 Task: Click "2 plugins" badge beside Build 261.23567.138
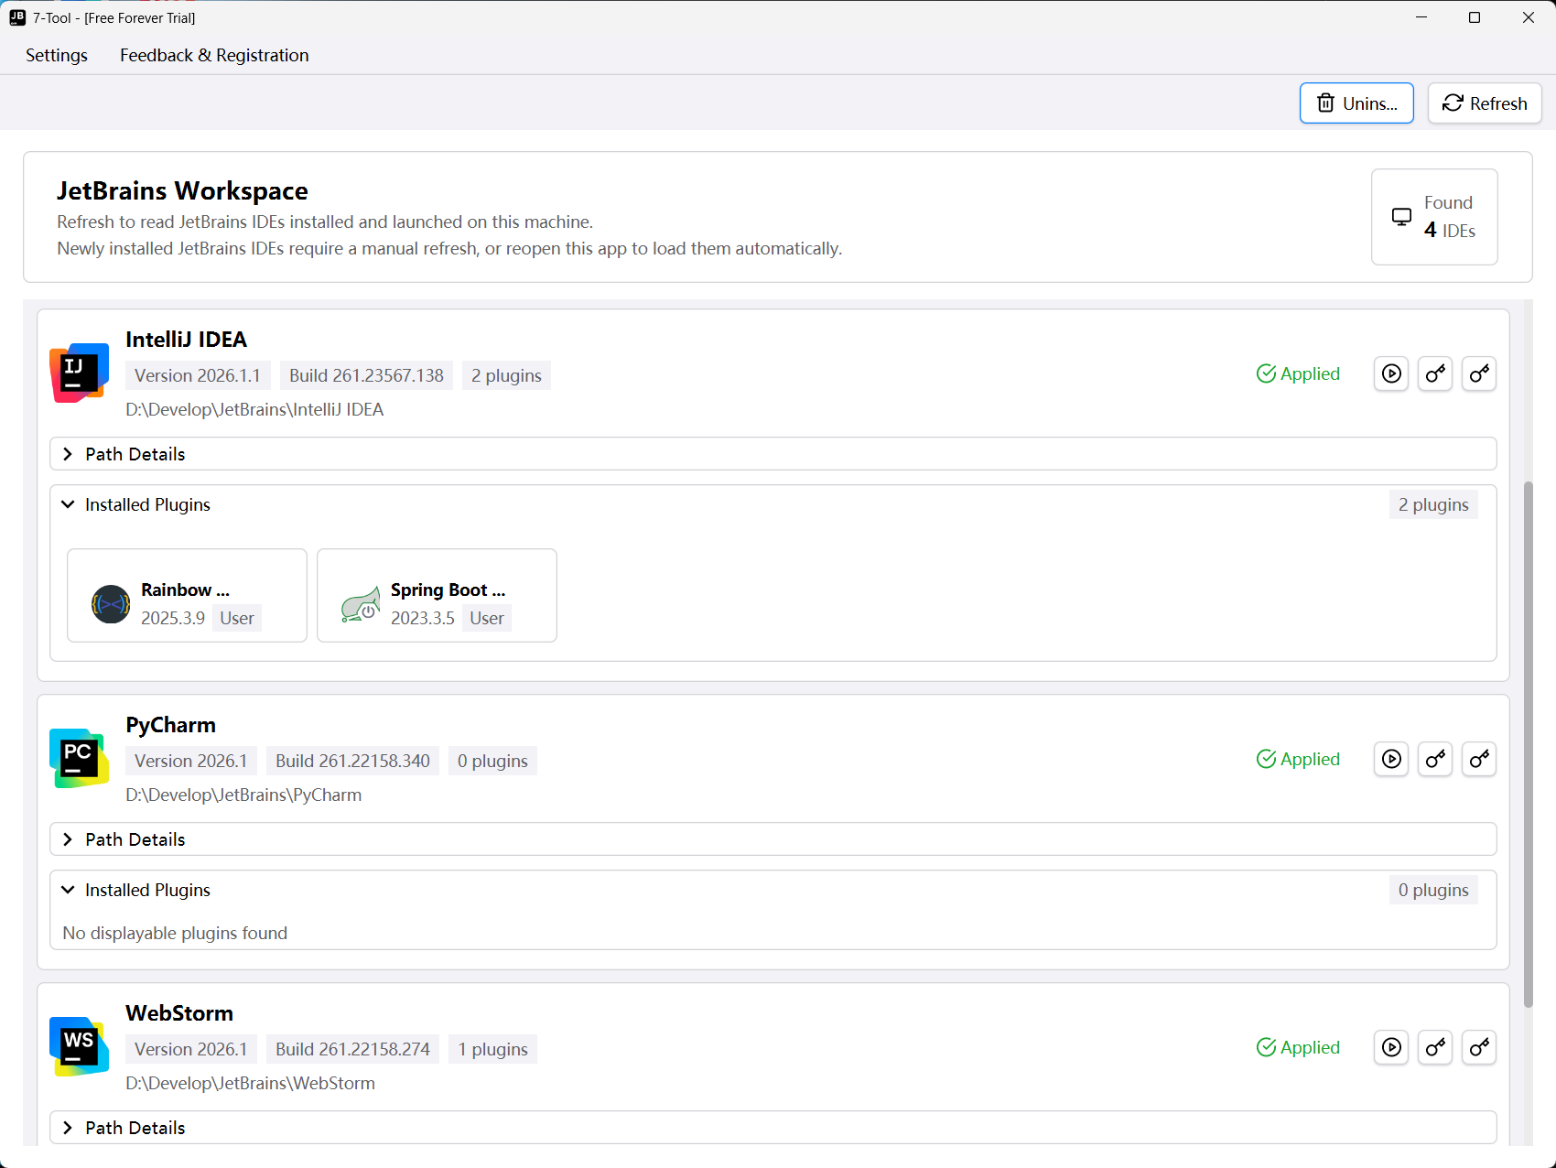(x=506, y=375)
